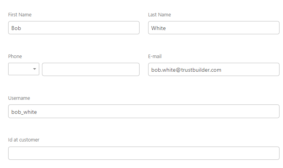This screenshot has height=168, width=283.
Task: Click the empty phone number field
Action: click(x=91, y=69)
